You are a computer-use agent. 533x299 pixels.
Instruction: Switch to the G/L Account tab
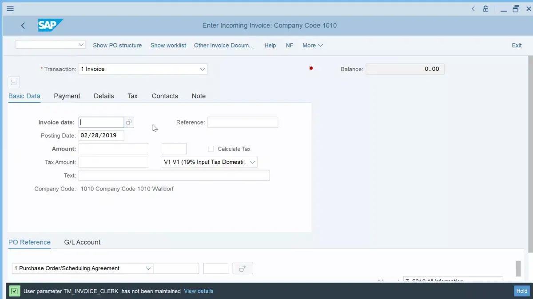[82, 242]
